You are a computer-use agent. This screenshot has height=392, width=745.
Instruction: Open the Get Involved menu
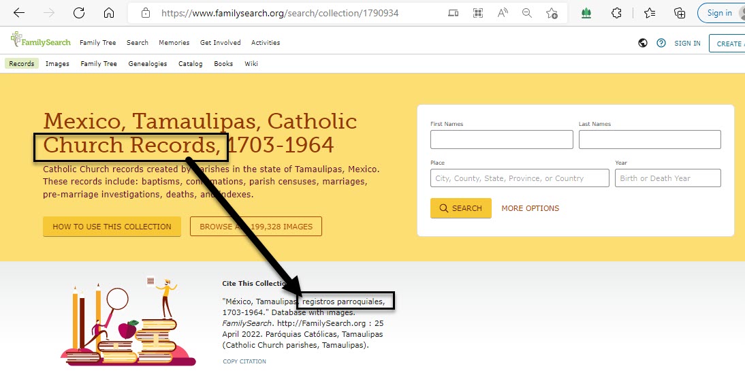coord(221,43)
